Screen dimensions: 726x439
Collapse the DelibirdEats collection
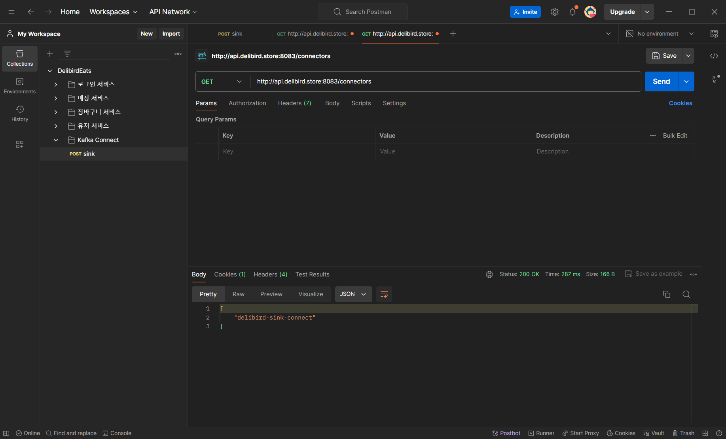(x=50, y=71)
